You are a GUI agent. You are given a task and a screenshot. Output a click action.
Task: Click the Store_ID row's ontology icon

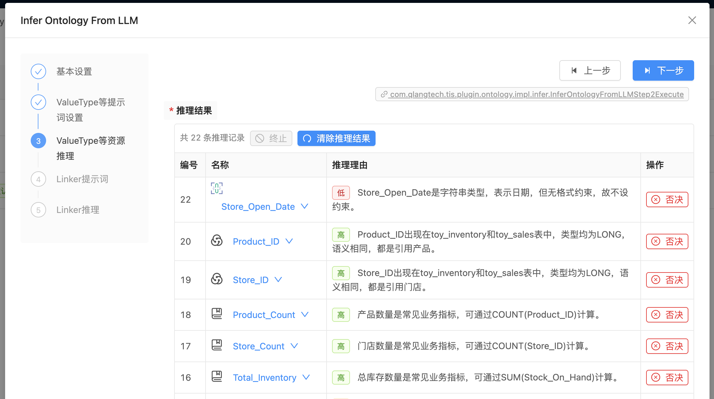[x=217, y=279]
